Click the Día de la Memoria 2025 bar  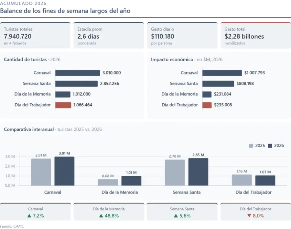point(108,182)
